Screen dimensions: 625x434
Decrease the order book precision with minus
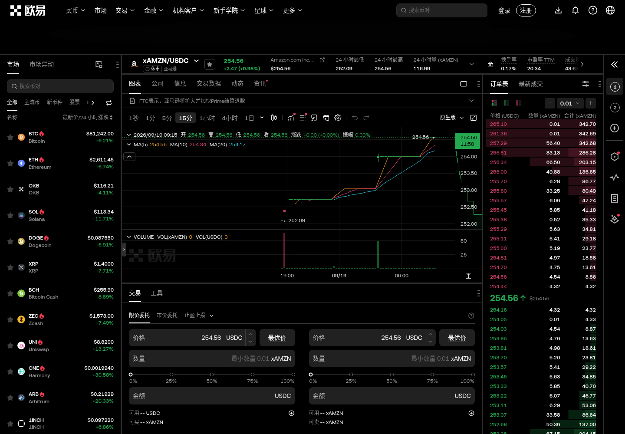click(x=550, y=103)
